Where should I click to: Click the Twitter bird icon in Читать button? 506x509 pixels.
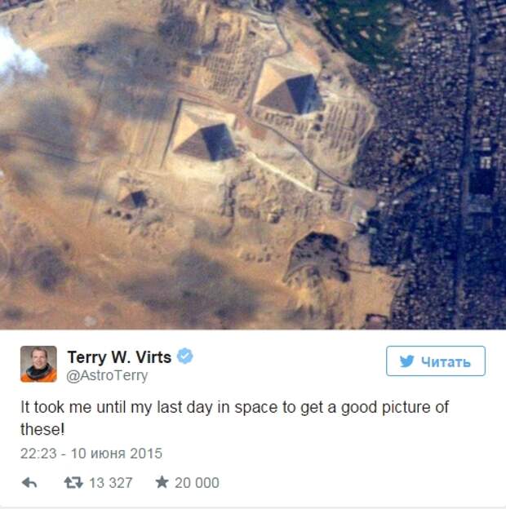[407, 361]
